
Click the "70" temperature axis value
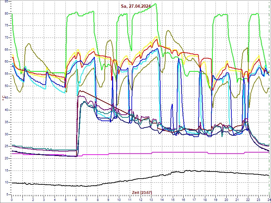coord(6,38)
